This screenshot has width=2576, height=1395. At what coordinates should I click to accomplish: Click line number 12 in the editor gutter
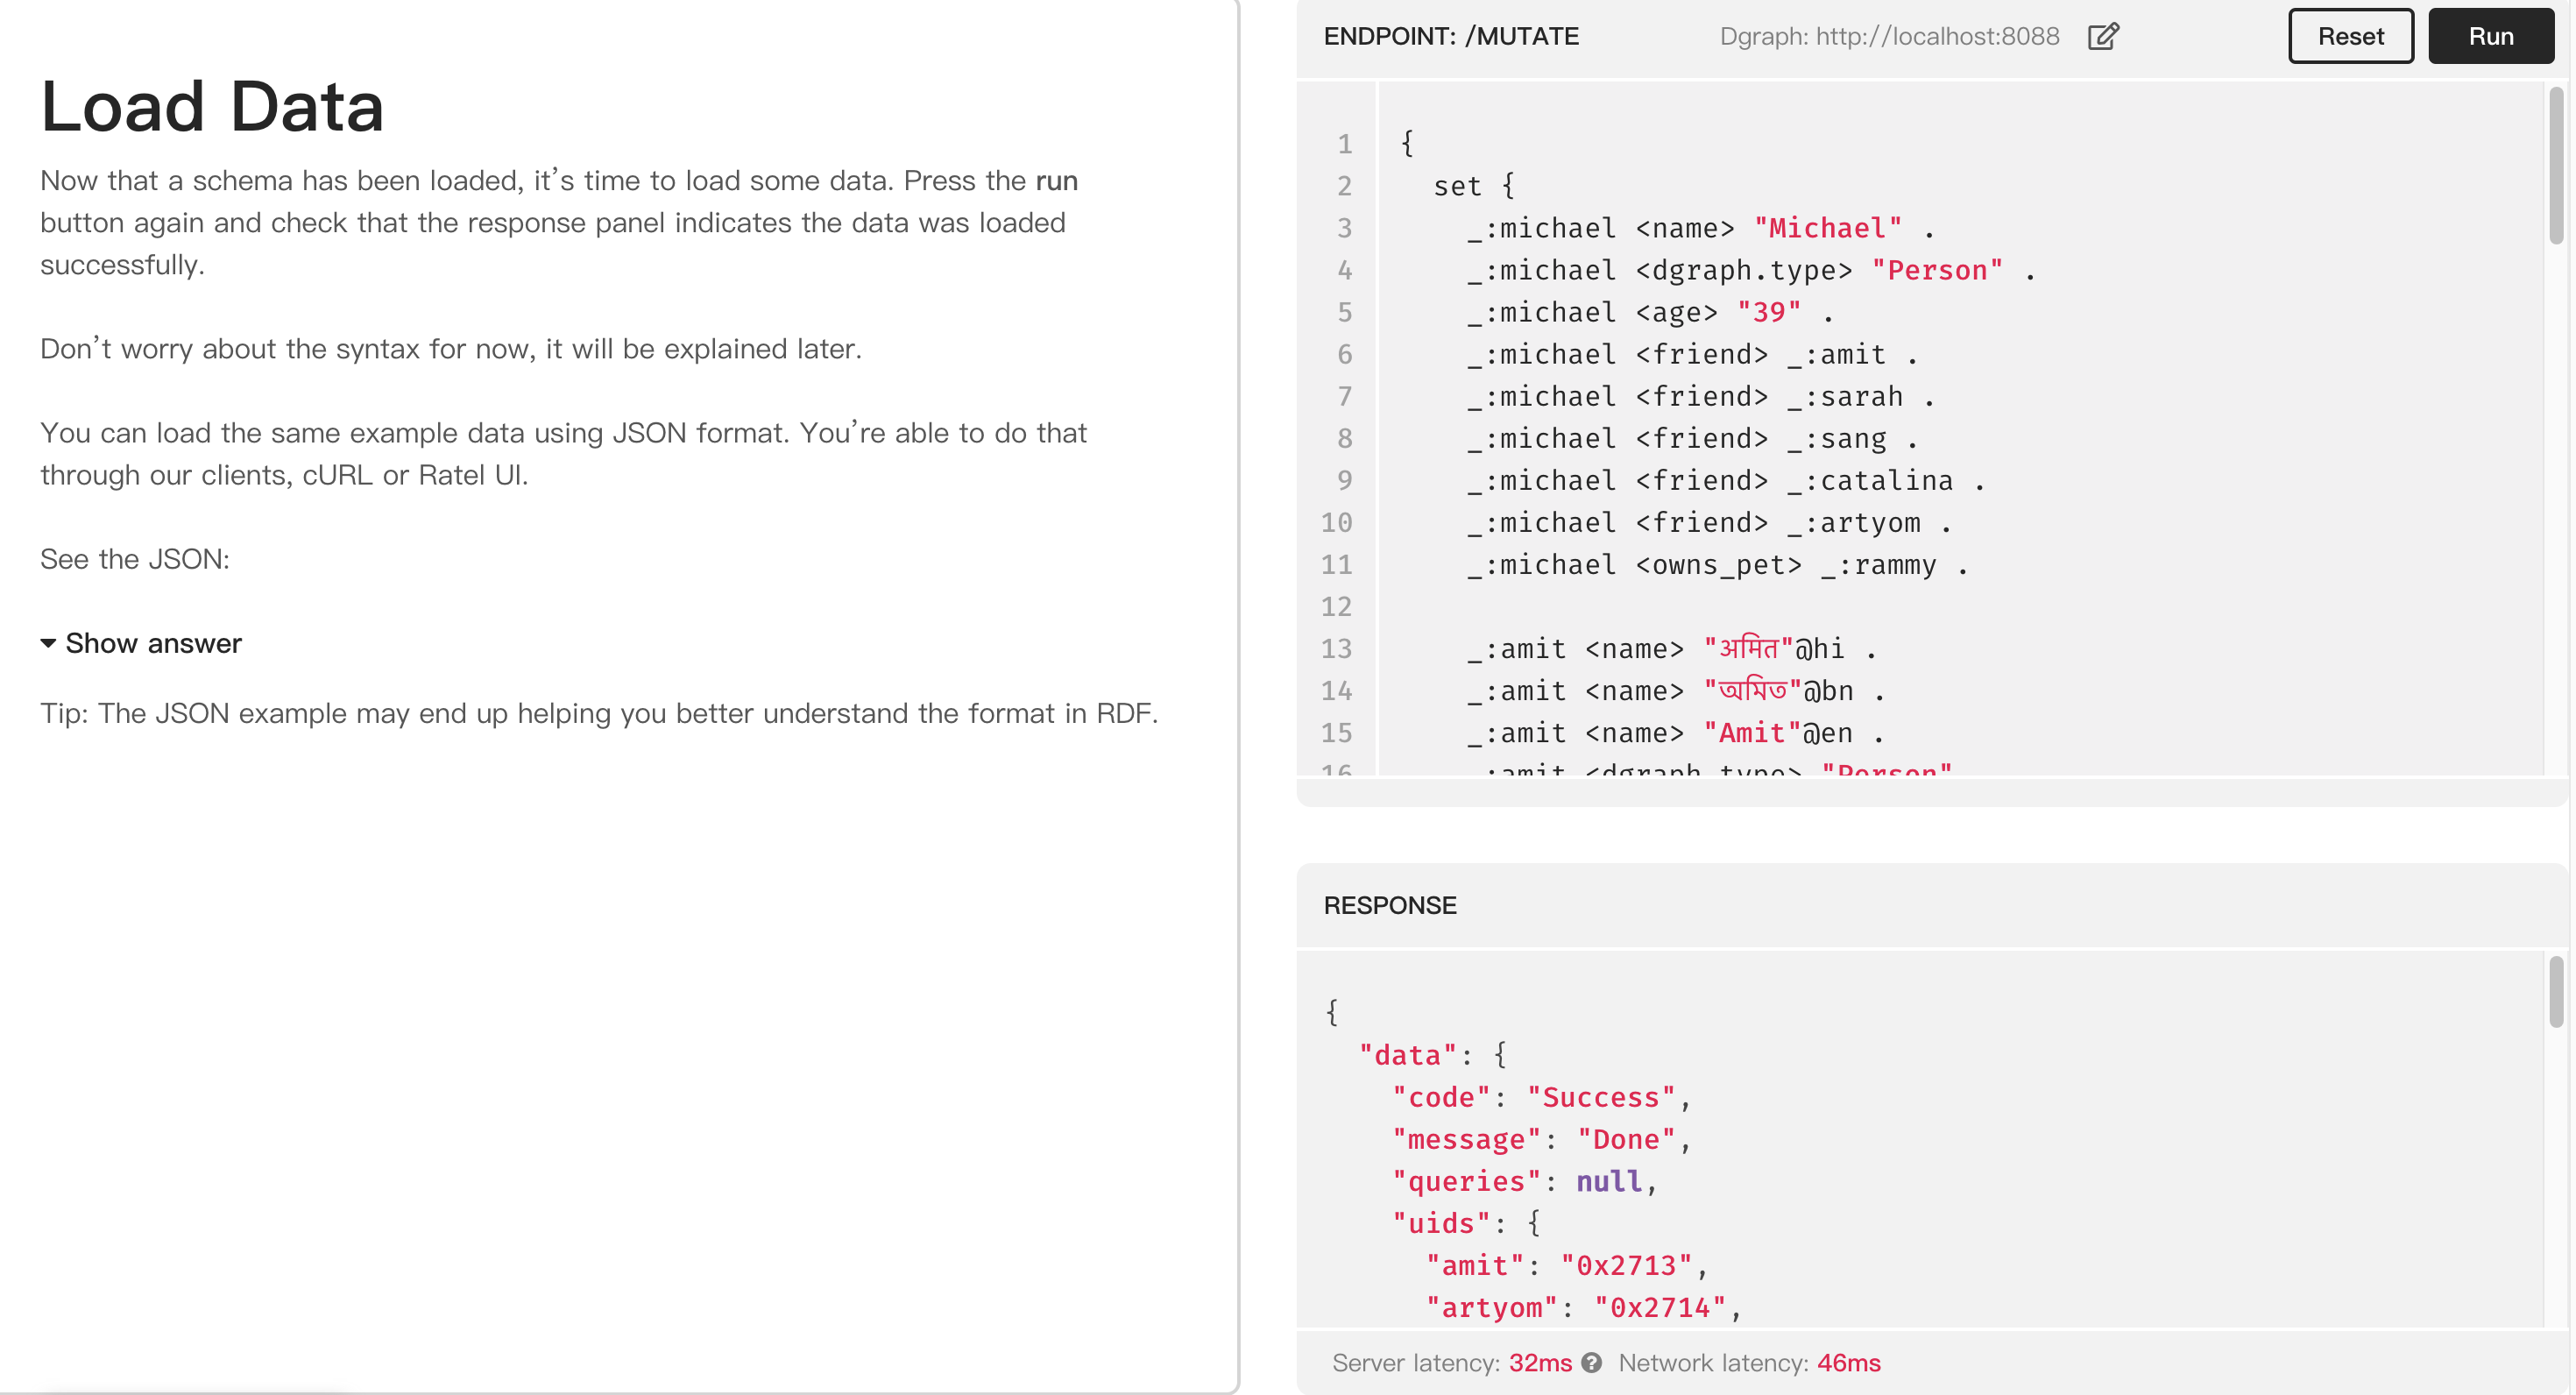pos(1336,607)
